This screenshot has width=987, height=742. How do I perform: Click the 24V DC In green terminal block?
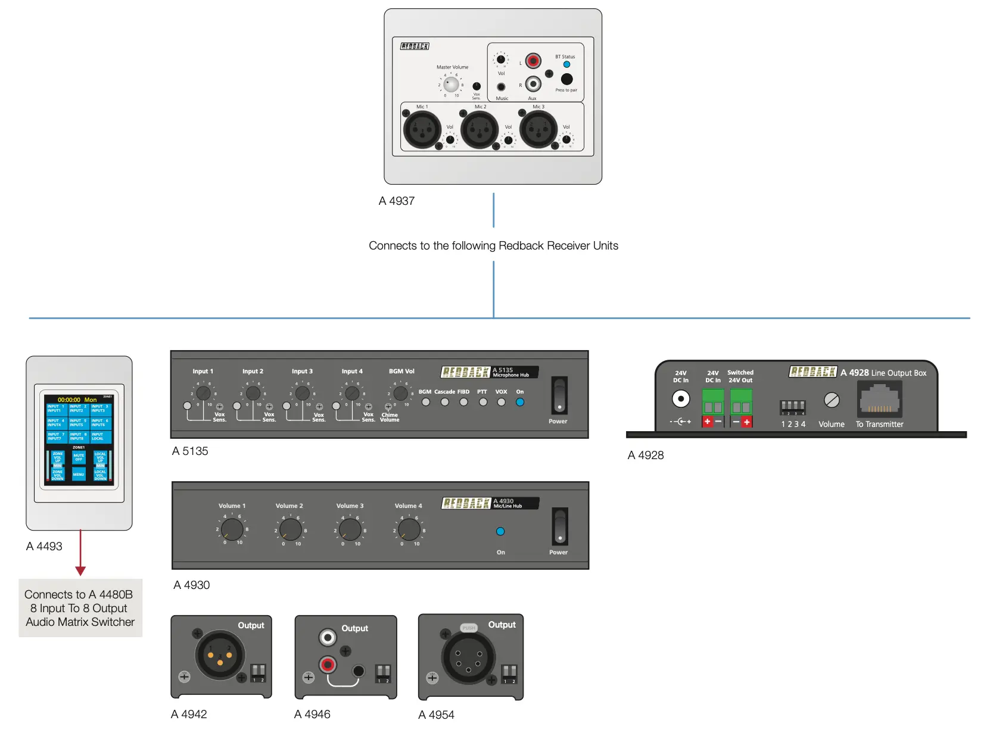(x=713, y=402)
